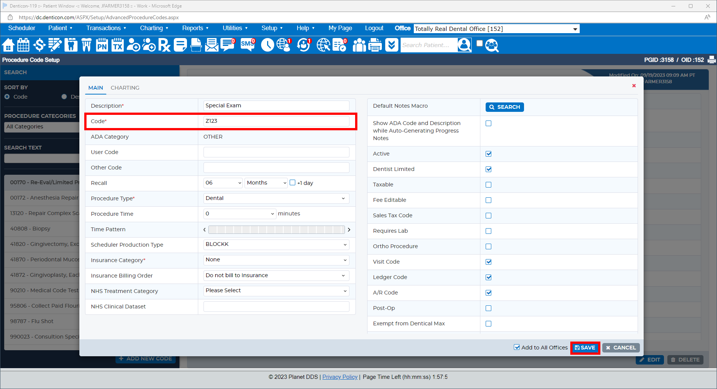Screen dimensions: 717x389
Task: Click the Default Notes Macro SEARCH button
Action: pyautogui.click(x=504, y=107)
